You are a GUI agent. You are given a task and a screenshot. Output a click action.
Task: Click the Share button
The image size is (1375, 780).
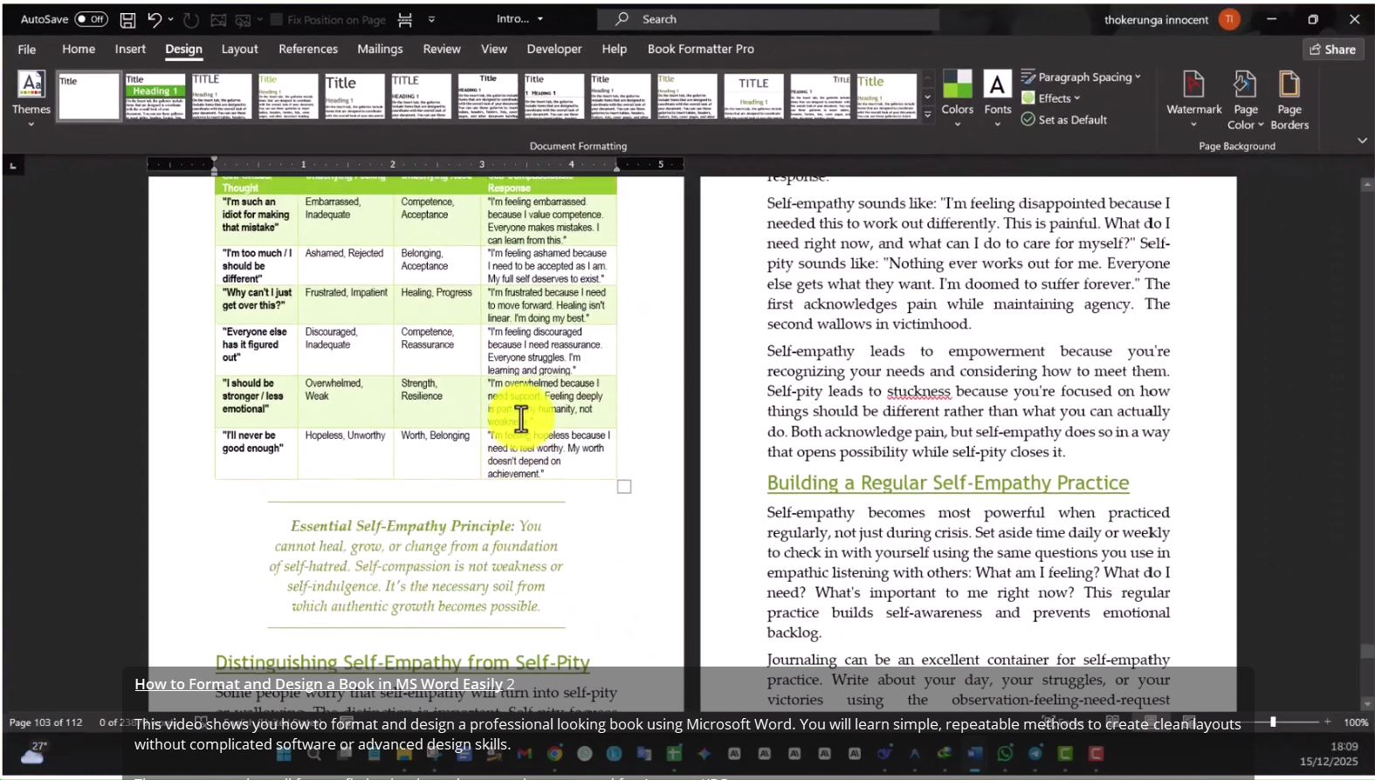(x=1332, y=50)
